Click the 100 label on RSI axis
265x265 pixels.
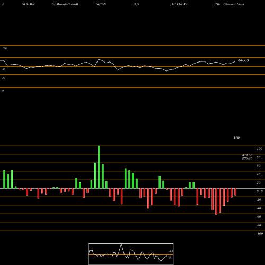point(4,48)
